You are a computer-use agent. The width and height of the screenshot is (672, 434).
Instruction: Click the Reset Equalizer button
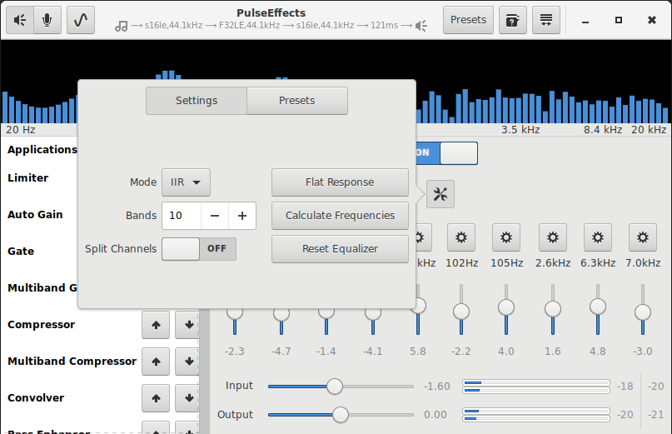pyautogui.click(x=340, y=249)
